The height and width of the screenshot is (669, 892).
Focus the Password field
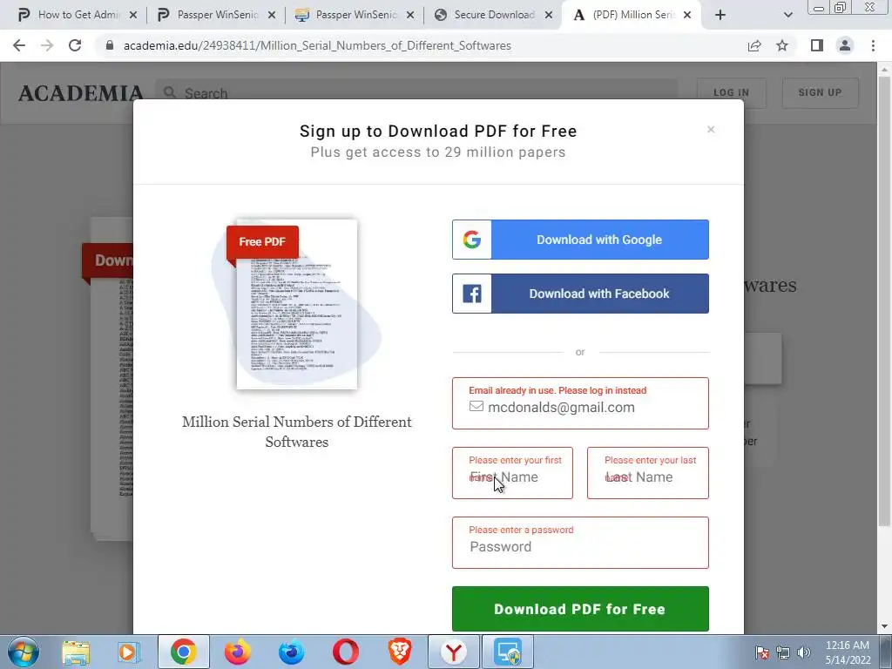tap(580, 543)
